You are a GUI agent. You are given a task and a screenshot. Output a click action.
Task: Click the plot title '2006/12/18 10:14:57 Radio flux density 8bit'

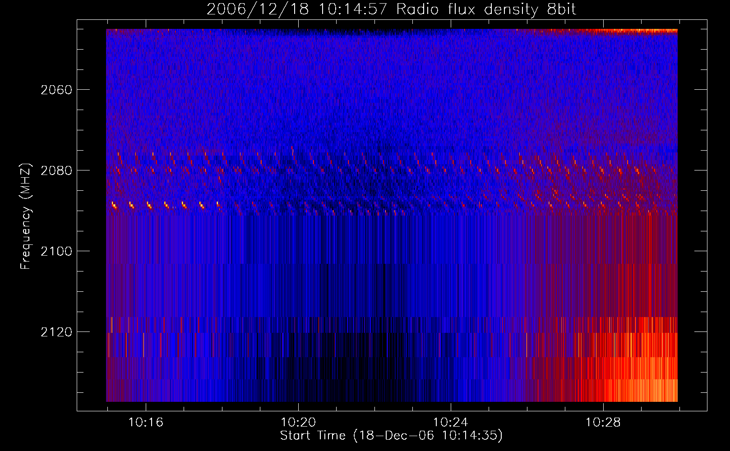pos(391,9)
